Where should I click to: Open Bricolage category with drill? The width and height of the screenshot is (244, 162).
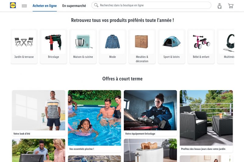tap(54, 46)
